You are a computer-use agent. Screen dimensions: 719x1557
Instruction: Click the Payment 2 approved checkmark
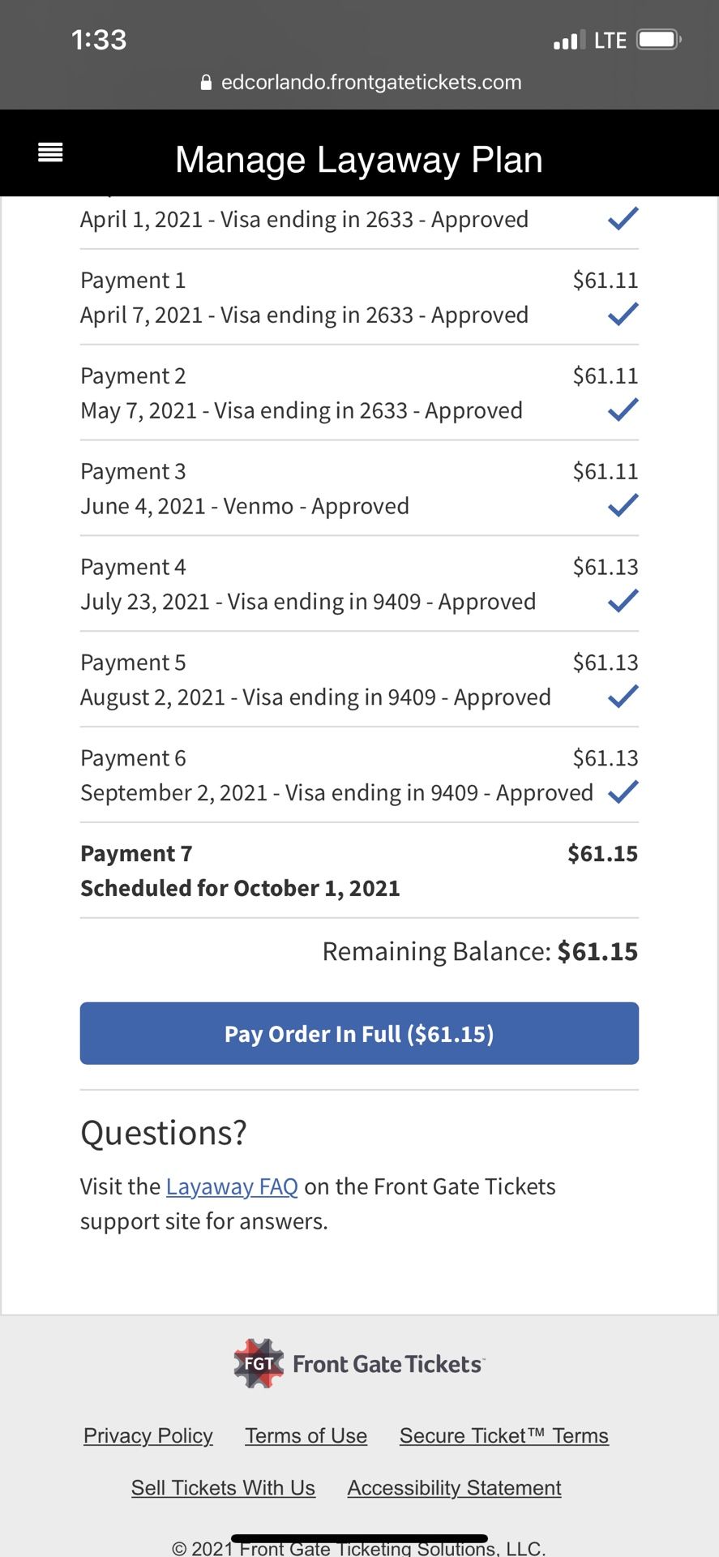[623, 410]
